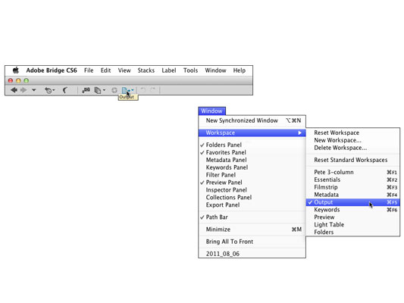Choose Minimize from Window menu
Image resolution: width=404 pixels, height=303 pixels.
pos(252,229)
